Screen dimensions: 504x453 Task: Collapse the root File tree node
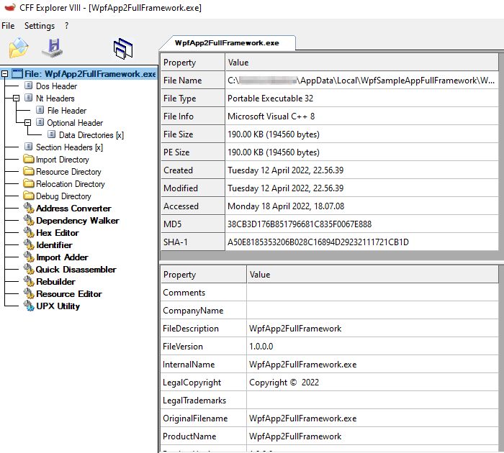click(5, 73)
